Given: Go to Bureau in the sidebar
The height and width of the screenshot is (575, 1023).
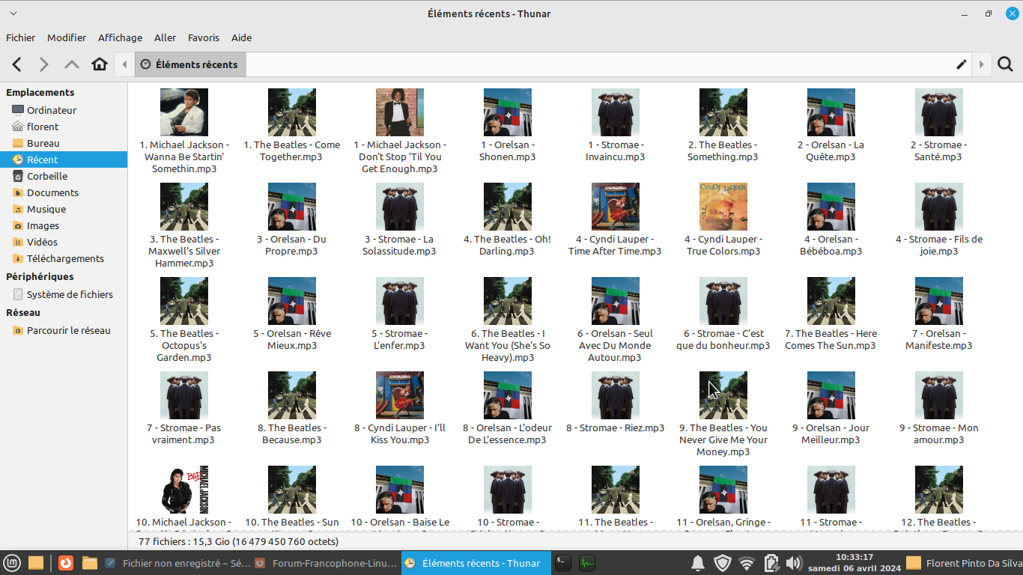Looking at the screenshot, I should click(64, 143).
